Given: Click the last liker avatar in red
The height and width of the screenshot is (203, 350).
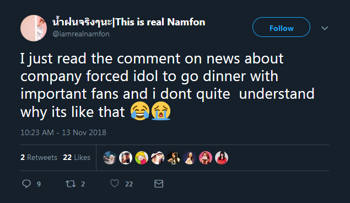Looking at the screenshot, I should coord(222,158).
